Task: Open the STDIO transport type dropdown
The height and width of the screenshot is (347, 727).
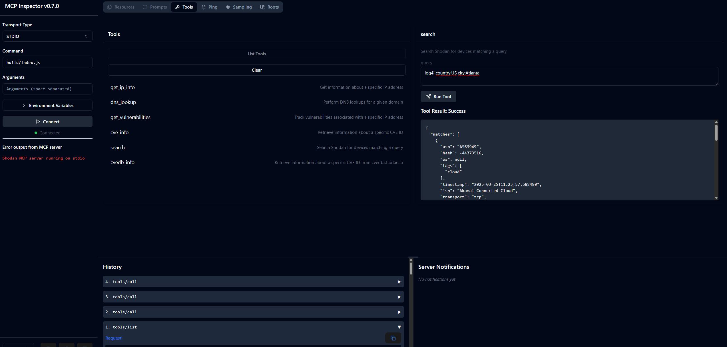Action: pos(47,36)
